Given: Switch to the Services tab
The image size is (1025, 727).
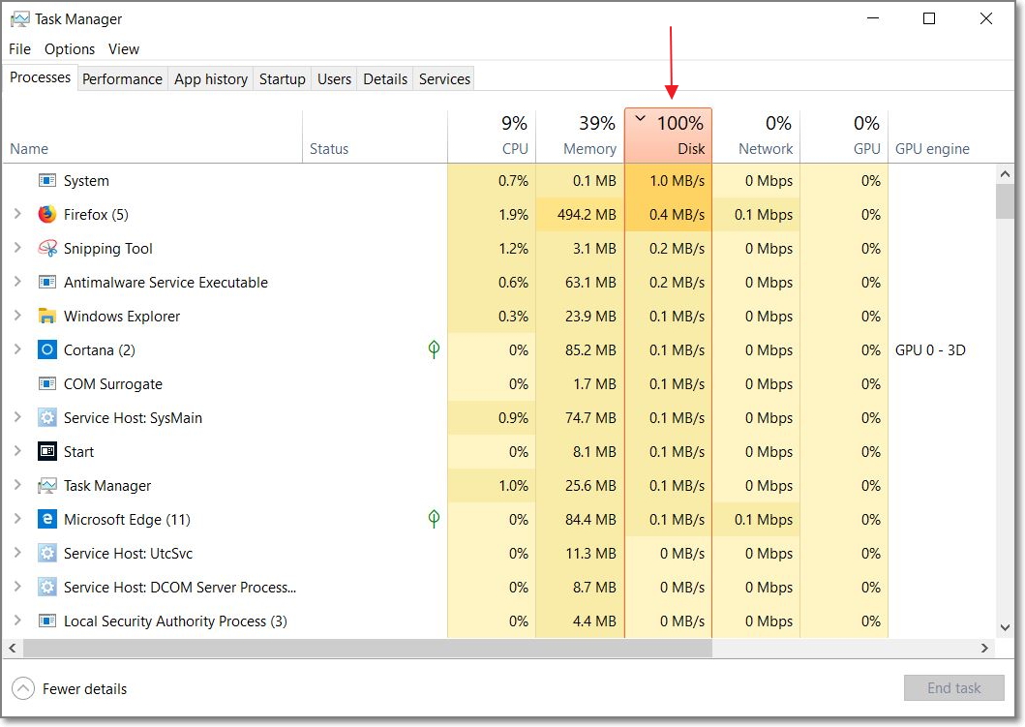Looking at the screenshot, I should (x=444, y=79).
